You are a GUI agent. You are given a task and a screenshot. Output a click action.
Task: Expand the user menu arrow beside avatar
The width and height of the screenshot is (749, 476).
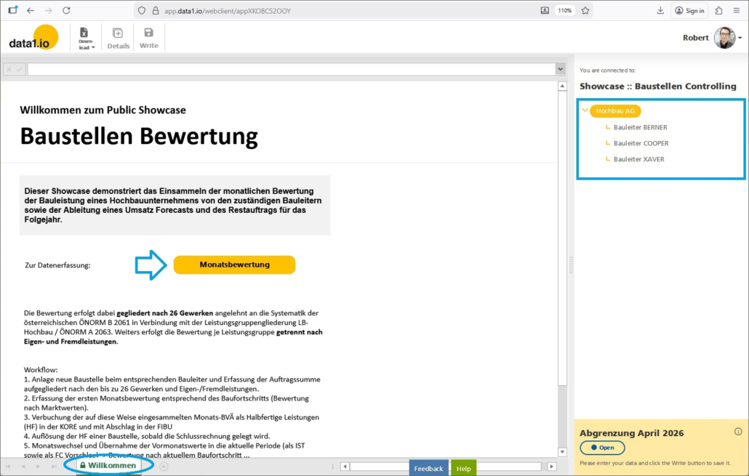(740, 38)
